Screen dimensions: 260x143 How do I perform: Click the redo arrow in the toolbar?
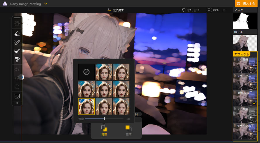click(x=17, y=77)
